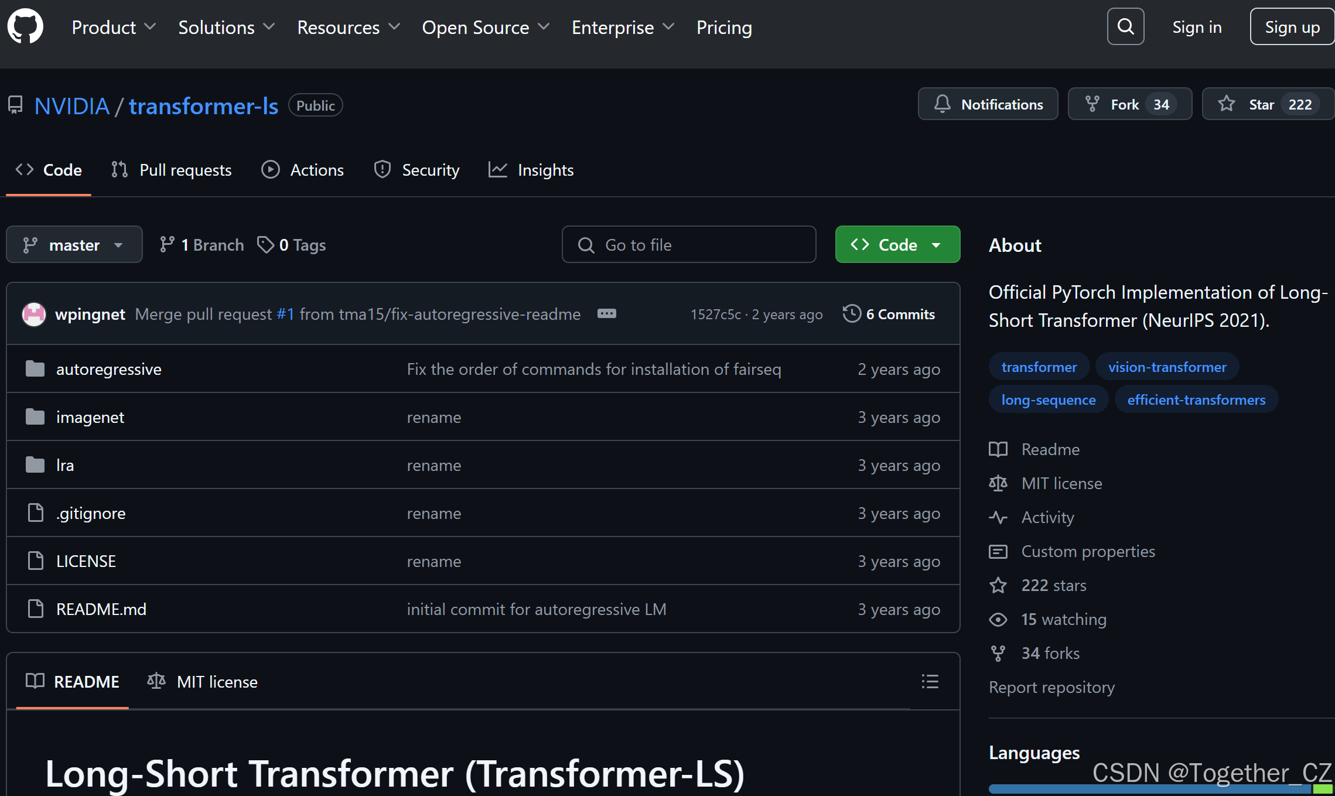This screenshot has width=1335, height=796.
Task: Click the Notifications bell icon
Action: (x=942, y=104)
